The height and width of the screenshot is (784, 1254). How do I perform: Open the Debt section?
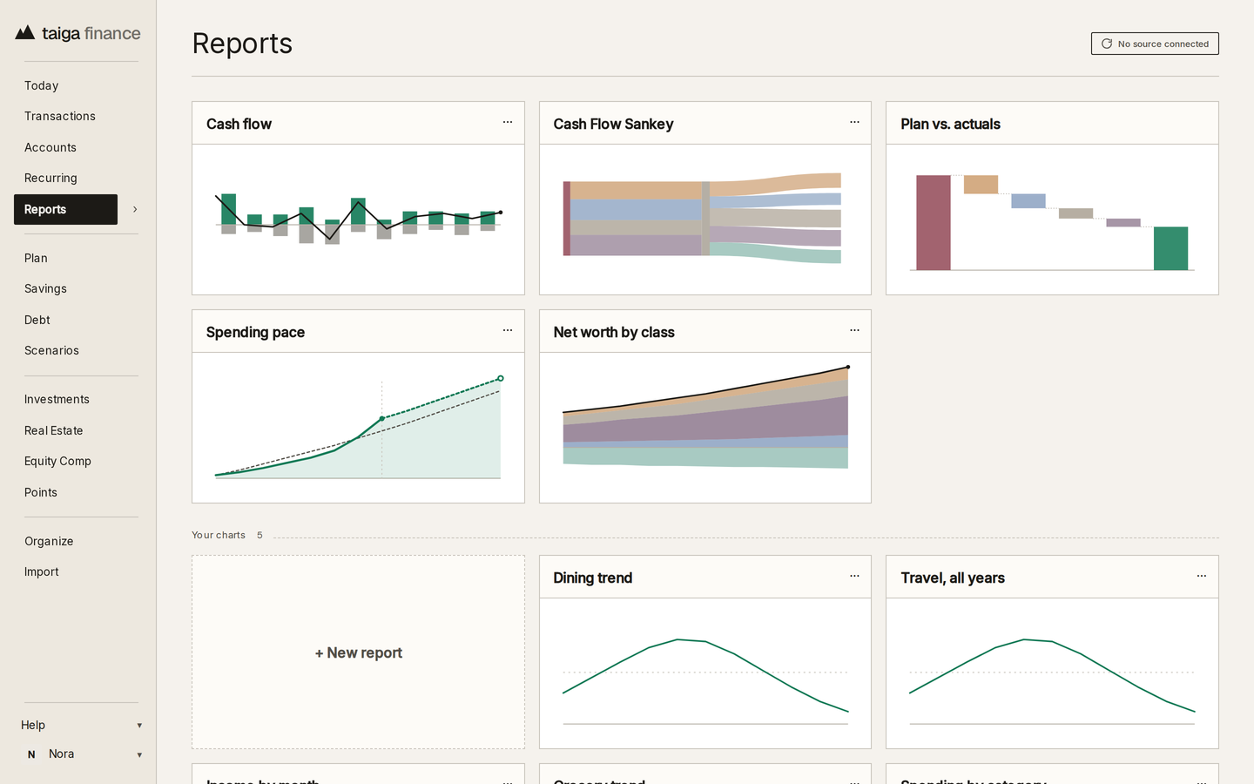tap(37, 320)
